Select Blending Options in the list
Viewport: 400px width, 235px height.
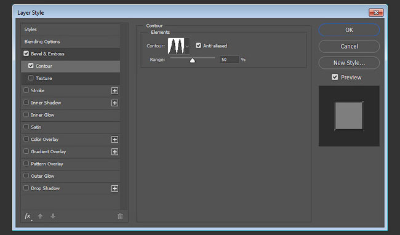coord(70,42)
